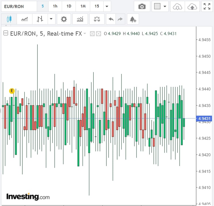
Task: Toggle EUR/RON series visibility eye icon
Action: pyautogui.click(x=92, y=34)
